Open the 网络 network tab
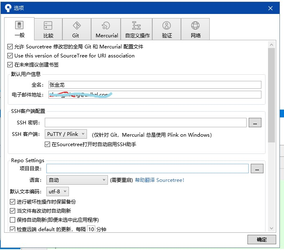 (195, 29)
